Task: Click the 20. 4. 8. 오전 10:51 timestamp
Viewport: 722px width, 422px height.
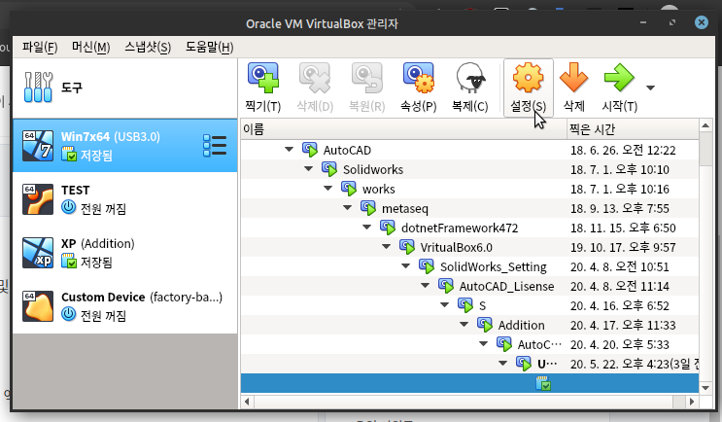Action: 619,267
